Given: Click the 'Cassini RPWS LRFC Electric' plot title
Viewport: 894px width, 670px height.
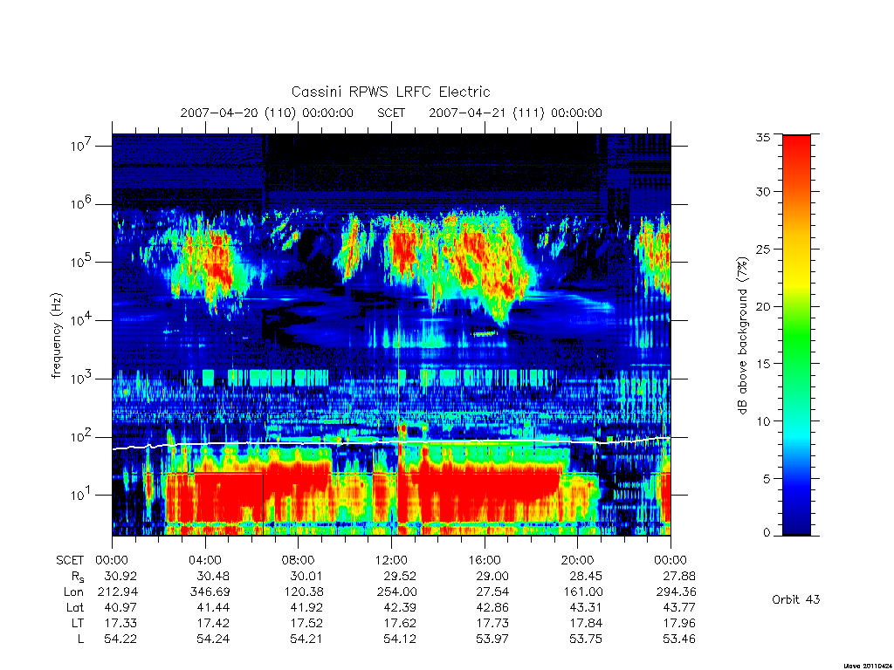Looking at the screenshot, I should point(390,92).
